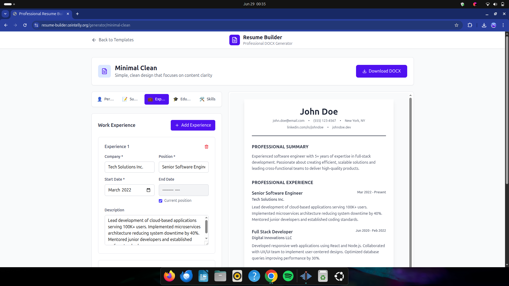Screen dimensions: 509x286
Task: Uncheck the Current position checkbox
Action: coord(160,201)
